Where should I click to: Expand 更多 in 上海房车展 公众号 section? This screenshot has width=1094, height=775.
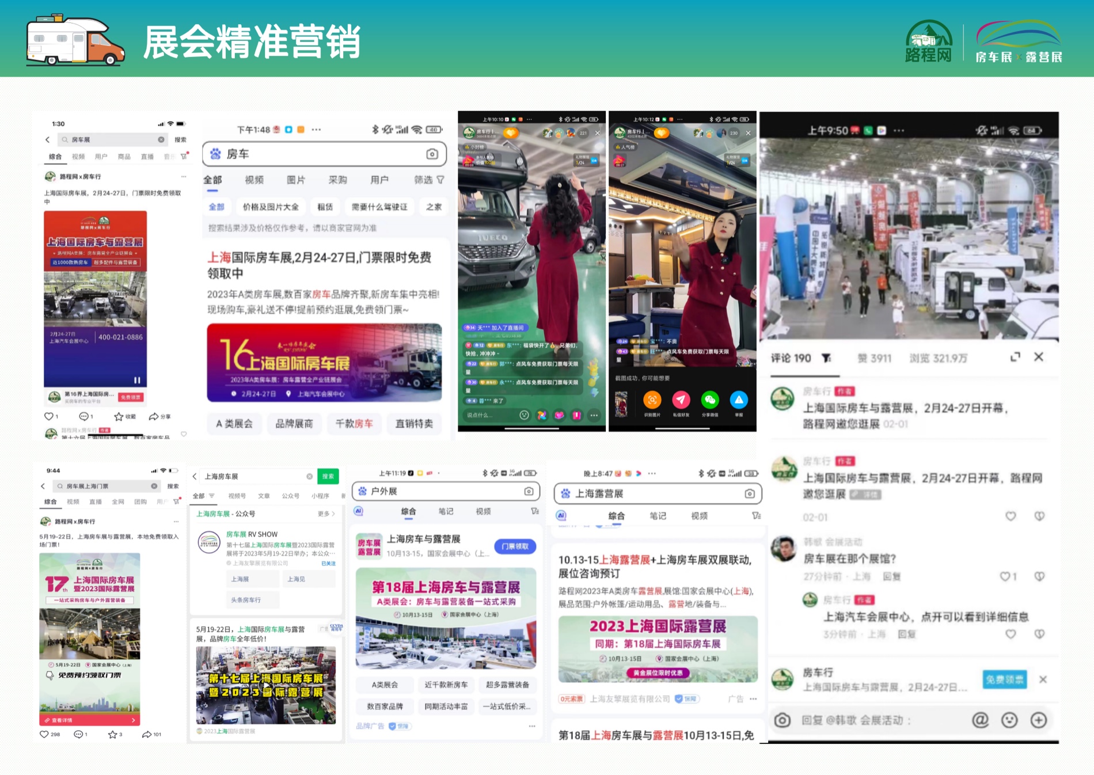coord(325,514)
